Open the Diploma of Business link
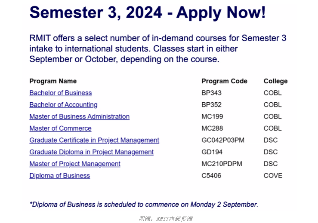Image resolution: width=318 pixels, height=223 pixels. (60, 176)
